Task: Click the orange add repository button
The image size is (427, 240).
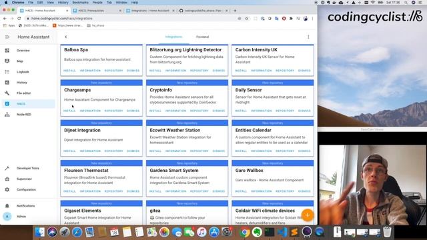Action: tap(308, 215)
